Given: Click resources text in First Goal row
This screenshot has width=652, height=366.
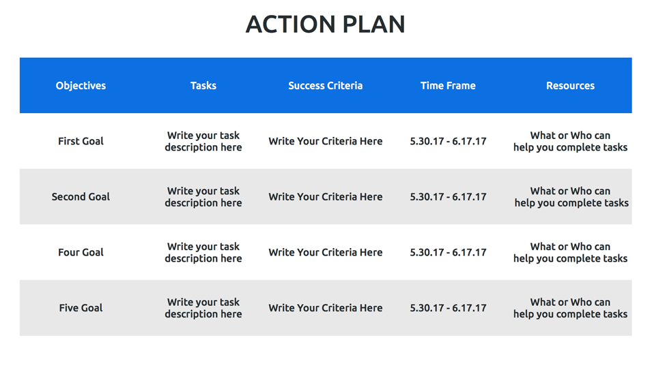Looking at the screenshot, I should (570, 141).
